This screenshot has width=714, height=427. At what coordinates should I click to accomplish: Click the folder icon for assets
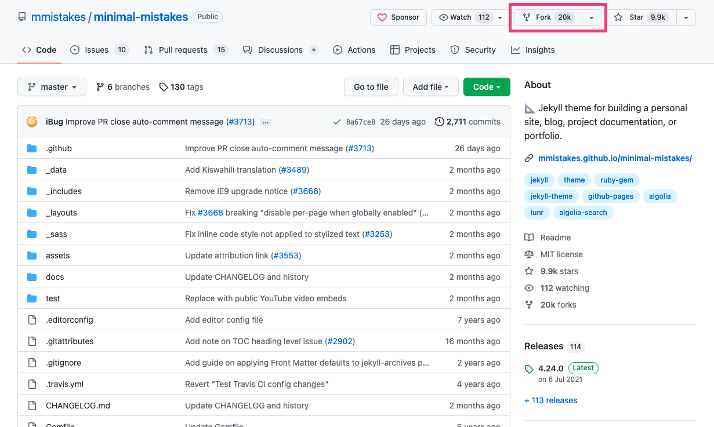[32, 256]
